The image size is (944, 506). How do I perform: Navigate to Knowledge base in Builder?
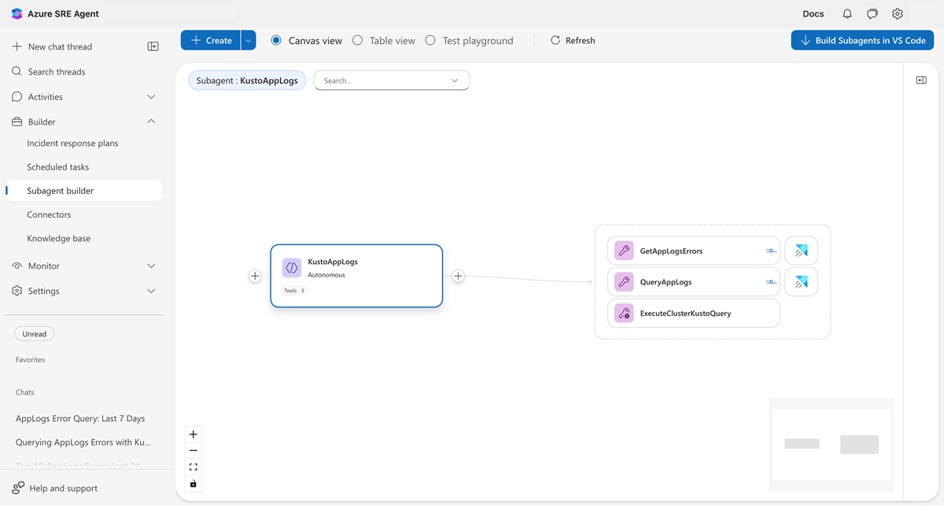point(58,238)
